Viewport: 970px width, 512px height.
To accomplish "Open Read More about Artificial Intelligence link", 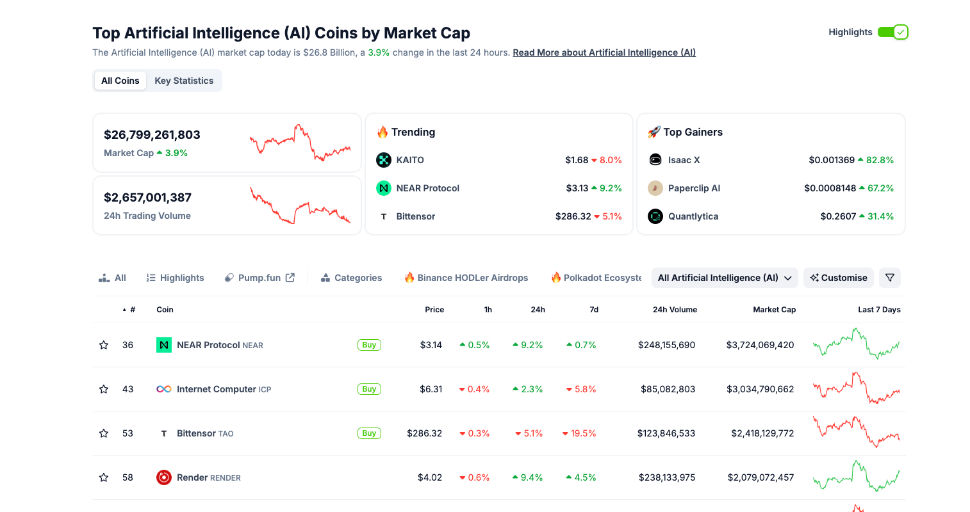I will [x=604, y=52].
